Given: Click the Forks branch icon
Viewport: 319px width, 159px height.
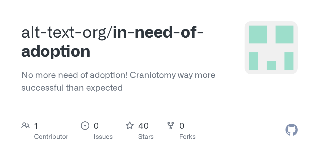Looking at the screenshot, I should (171, 125).
